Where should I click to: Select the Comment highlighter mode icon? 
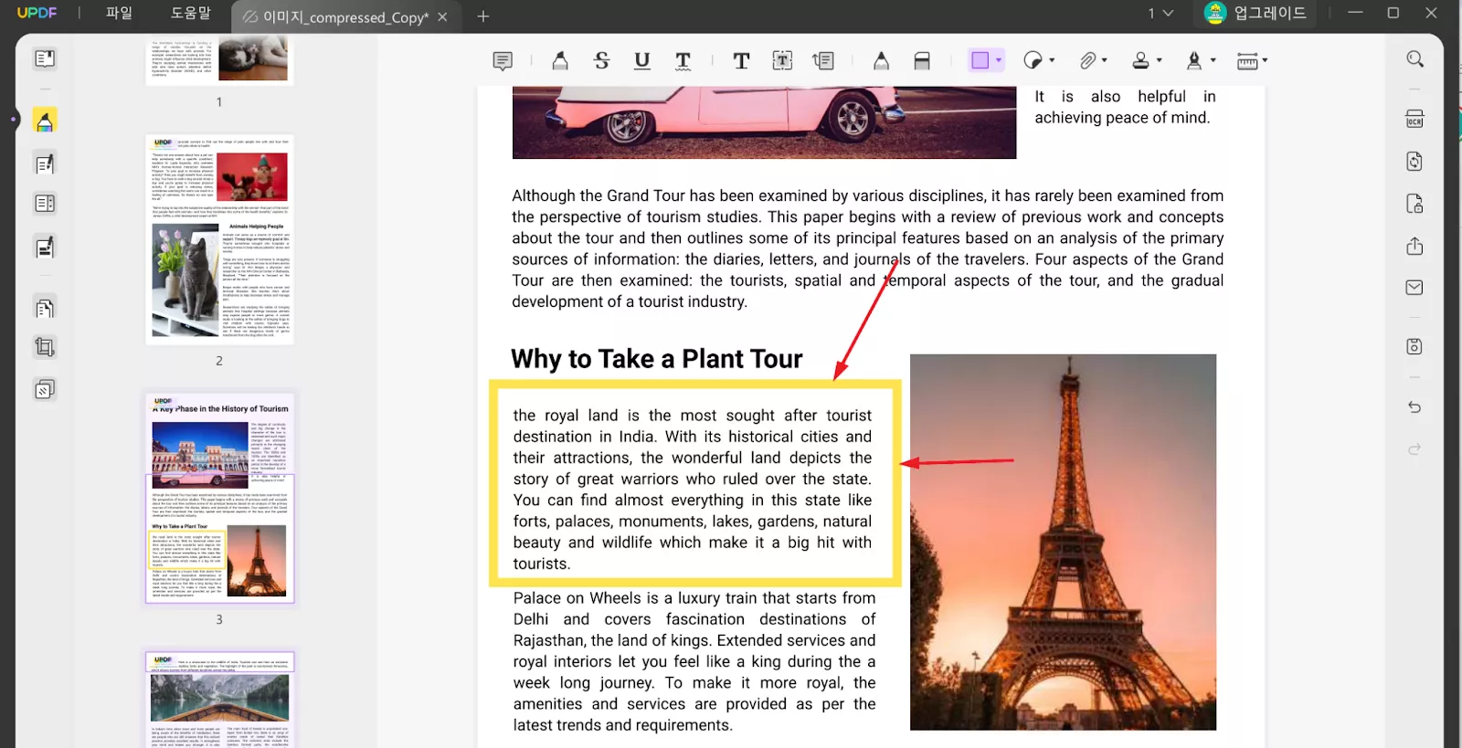point(45,121)
